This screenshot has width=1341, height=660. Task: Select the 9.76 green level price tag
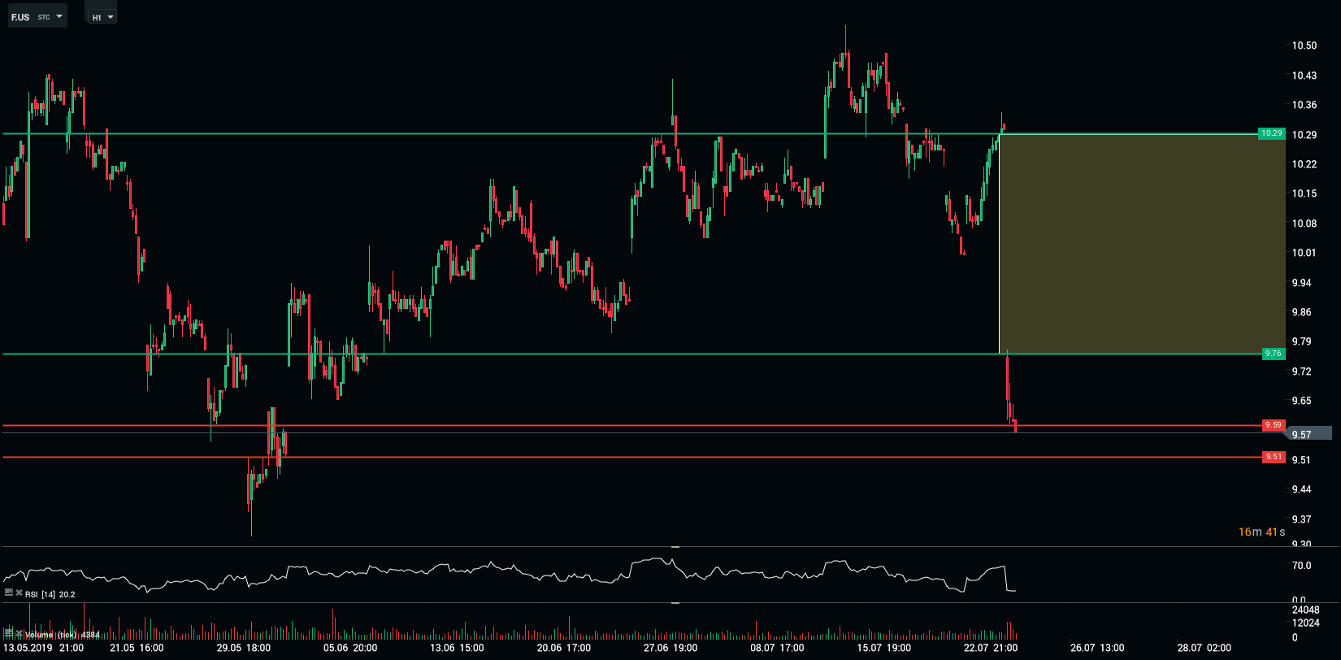point(1274,354)
